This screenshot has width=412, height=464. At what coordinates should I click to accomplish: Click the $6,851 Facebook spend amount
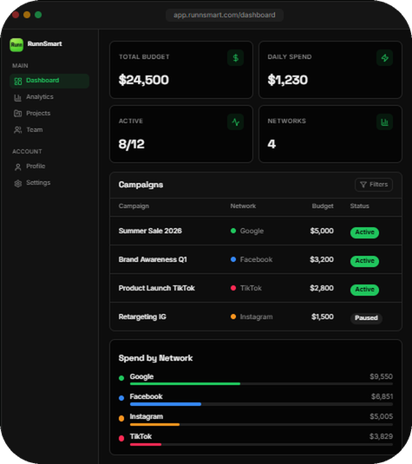pos(383,396)
